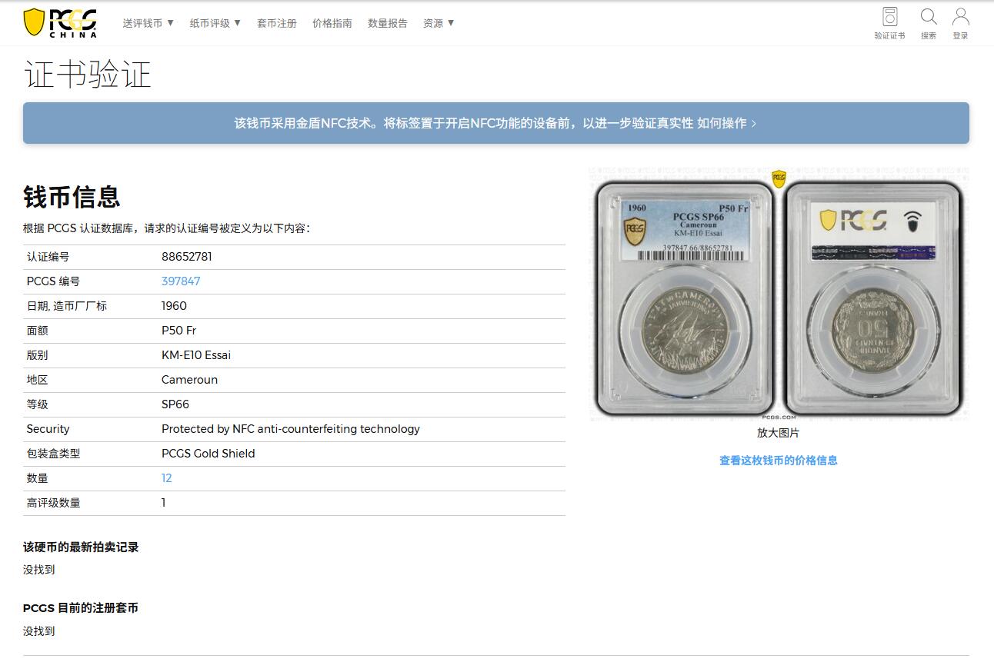Click the coin reverse slab image

point(873,297)
